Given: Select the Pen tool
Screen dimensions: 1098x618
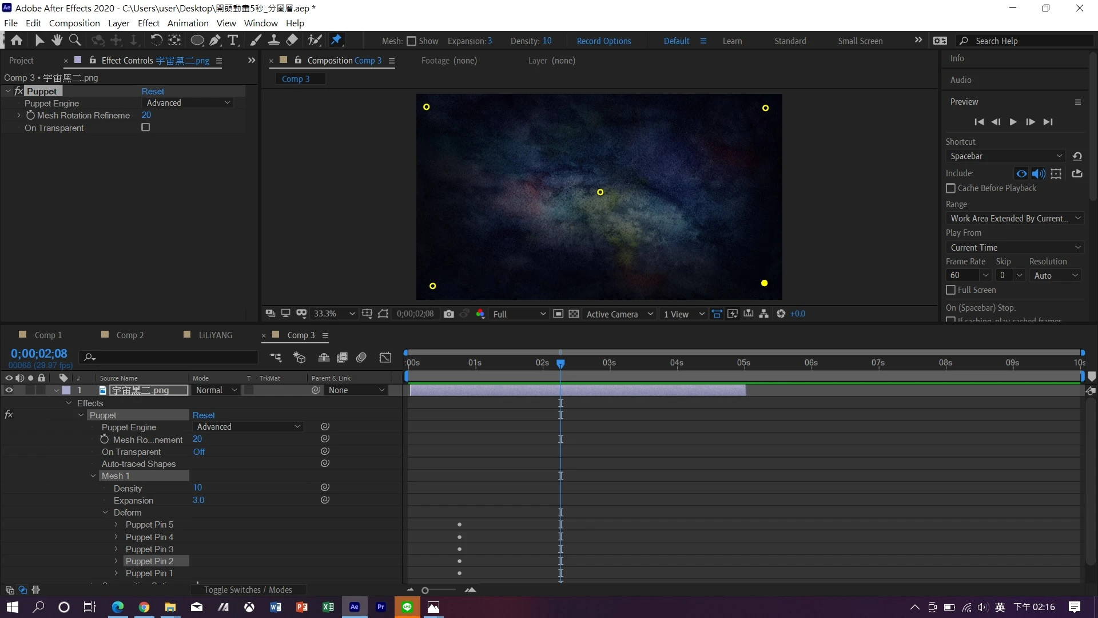Looking at the screenshot, I should [x=215, y=40].
